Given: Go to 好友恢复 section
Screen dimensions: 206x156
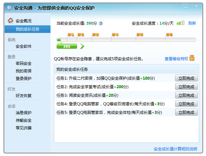Looking at the screenshot, I should pyautogui.click(x=24, y=96).
